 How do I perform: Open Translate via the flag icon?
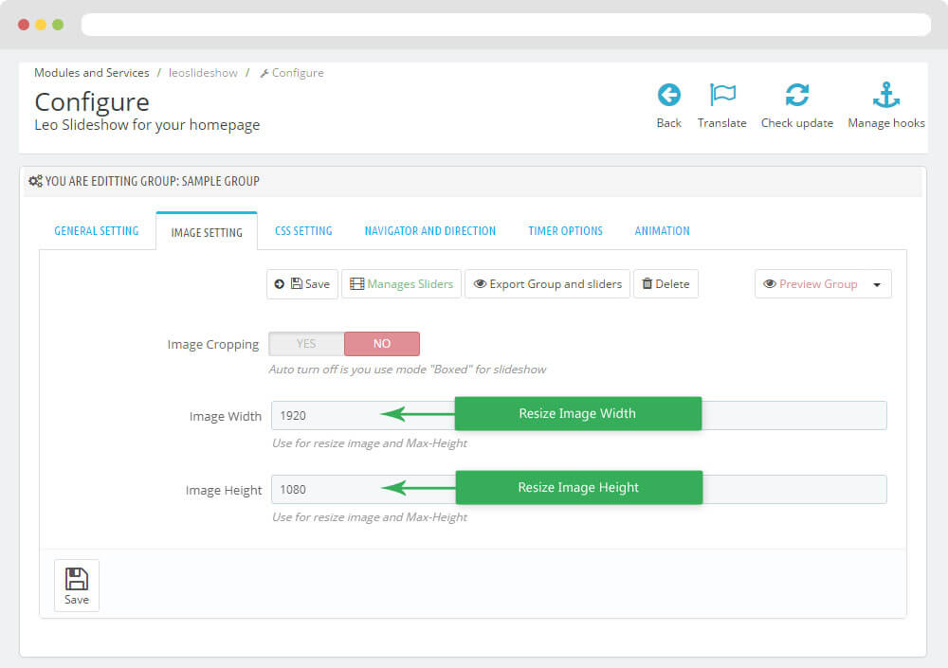click(722, 96)
